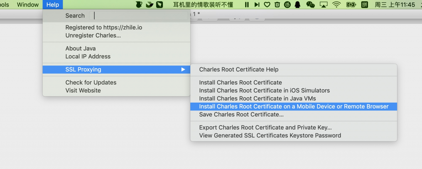Install Charles Root Certificate in Java VMs
This screenshot has height=169, width=422.
point(294,98)
